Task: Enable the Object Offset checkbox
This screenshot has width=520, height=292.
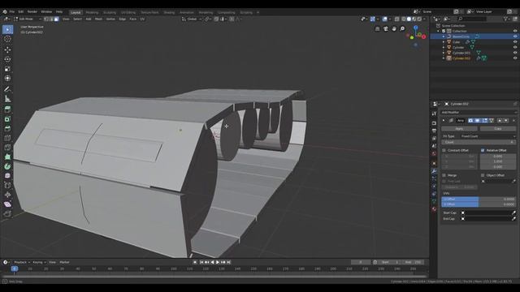Action: 483,175
